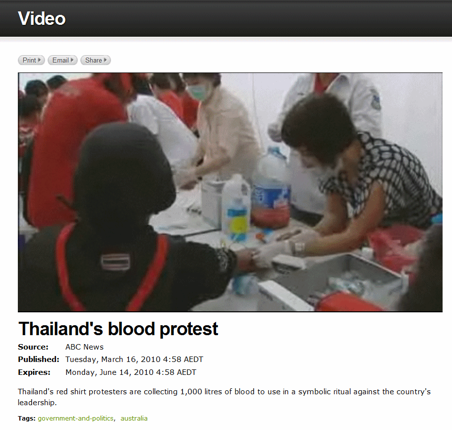Click the arrow icon beside Email
The height and width of the screenshot is (430, 452).
tap(72, 60)
